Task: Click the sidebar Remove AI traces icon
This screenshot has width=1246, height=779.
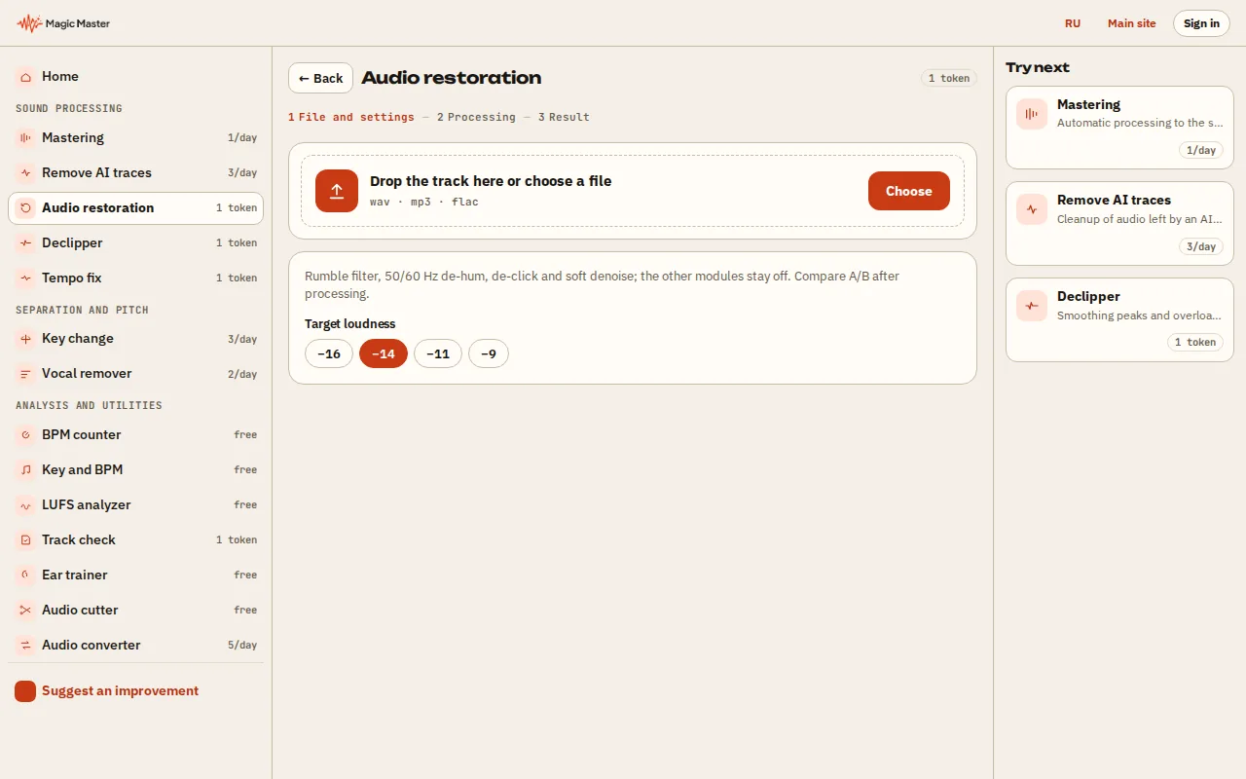Action: tap(25, 173)
